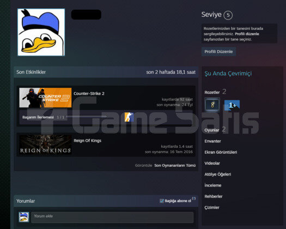Screen dimensions: 286x229
Task: Focus the 'Yorum ekle' comment field
Action: (112, 218)
